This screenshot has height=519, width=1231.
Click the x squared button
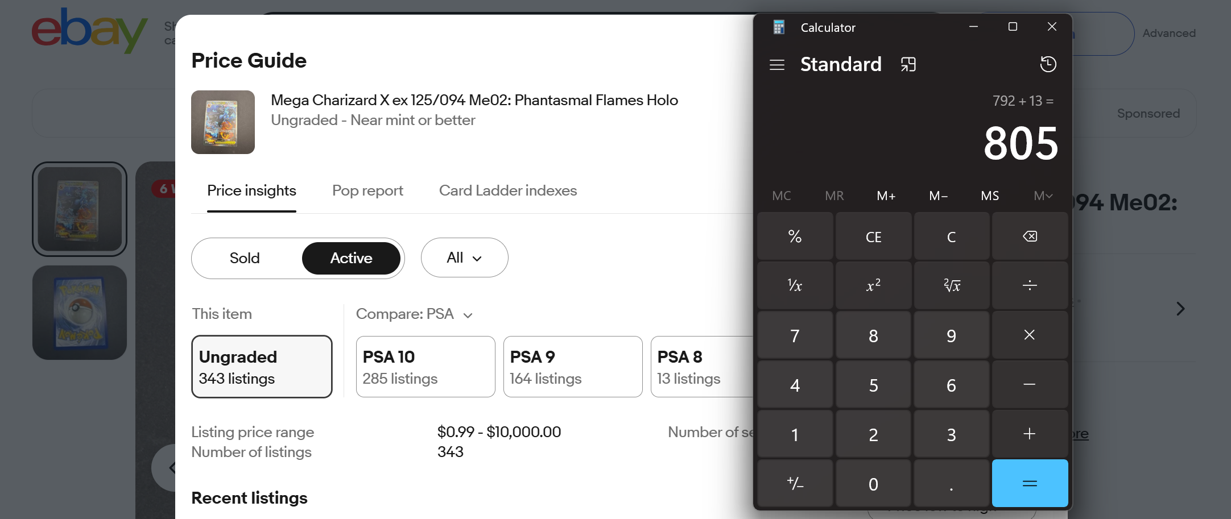(873, 285)
